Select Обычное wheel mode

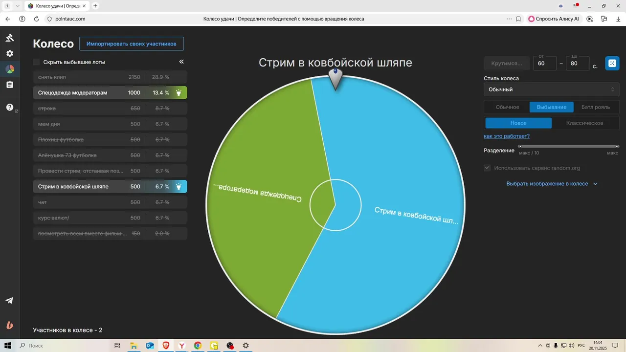pos(507,107)
